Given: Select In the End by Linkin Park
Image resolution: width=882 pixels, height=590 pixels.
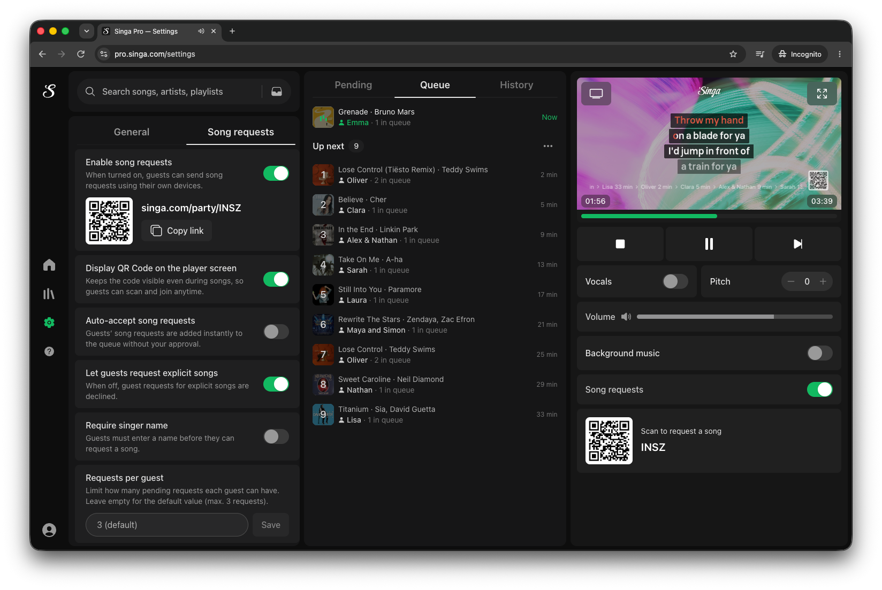Looking at the screenshot, I should [x=435, y=235].
